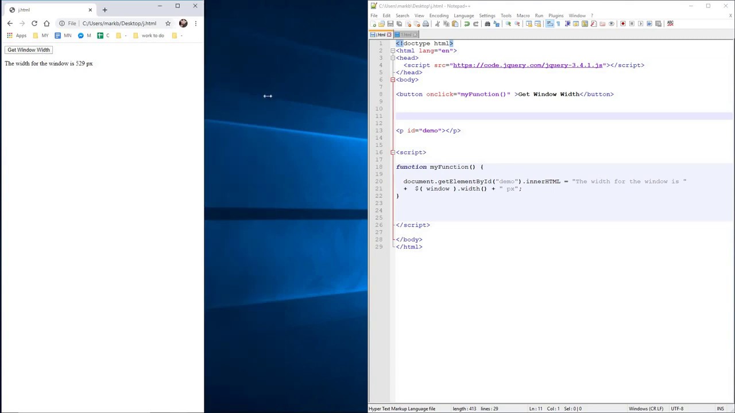Screen dimensions: 735x413
Task: Collapse the script fold marker on line 16
Action: (x=393, y=153)
